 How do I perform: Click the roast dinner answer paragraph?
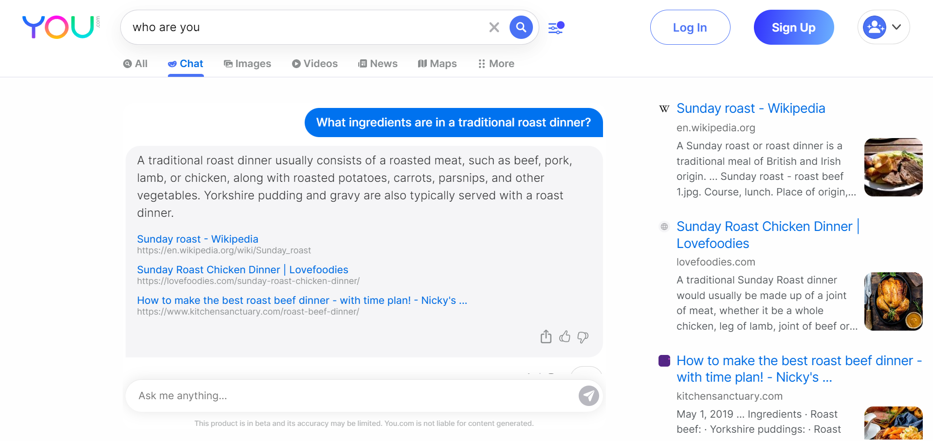[x=355, y=187]
